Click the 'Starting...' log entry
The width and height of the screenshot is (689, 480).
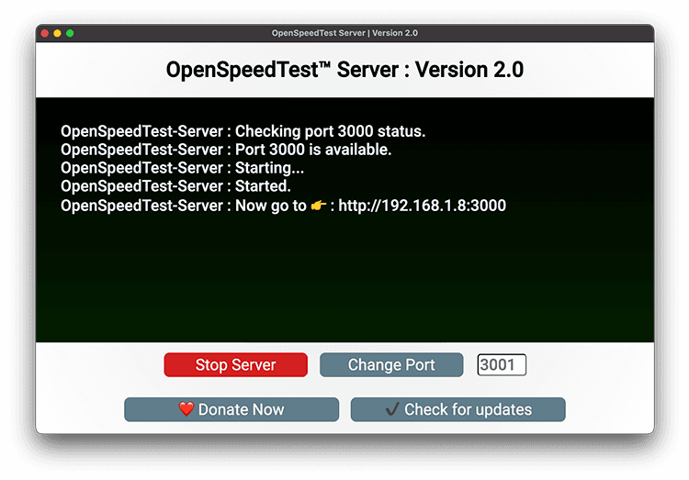coord(182,168)
